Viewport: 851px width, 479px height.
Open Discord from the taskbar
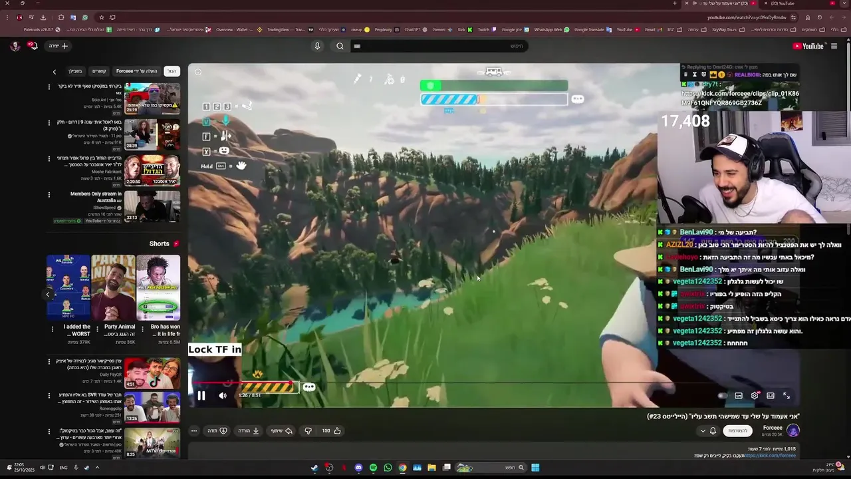[358, 468]
